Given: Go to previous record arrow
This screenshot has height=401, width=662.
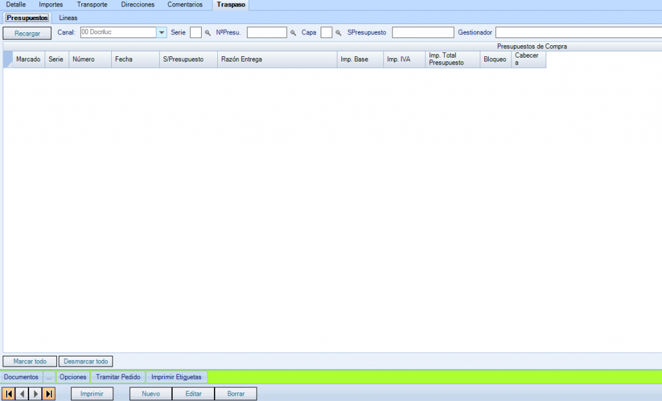Looking at the screenshot, I should 23,394.
